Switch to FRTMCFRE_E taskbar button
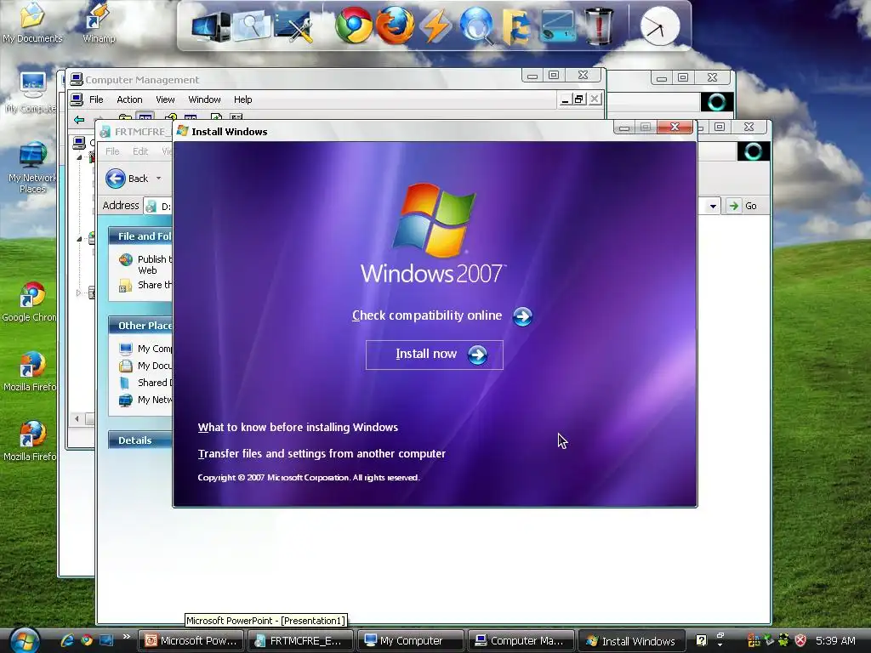The width and height of the screenshot is (871, 653). pyautogui.click(x=300, y=641)
